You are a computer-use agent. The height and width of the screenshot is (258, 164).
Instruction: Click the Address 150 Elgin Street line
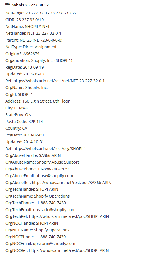click(38, 101)
